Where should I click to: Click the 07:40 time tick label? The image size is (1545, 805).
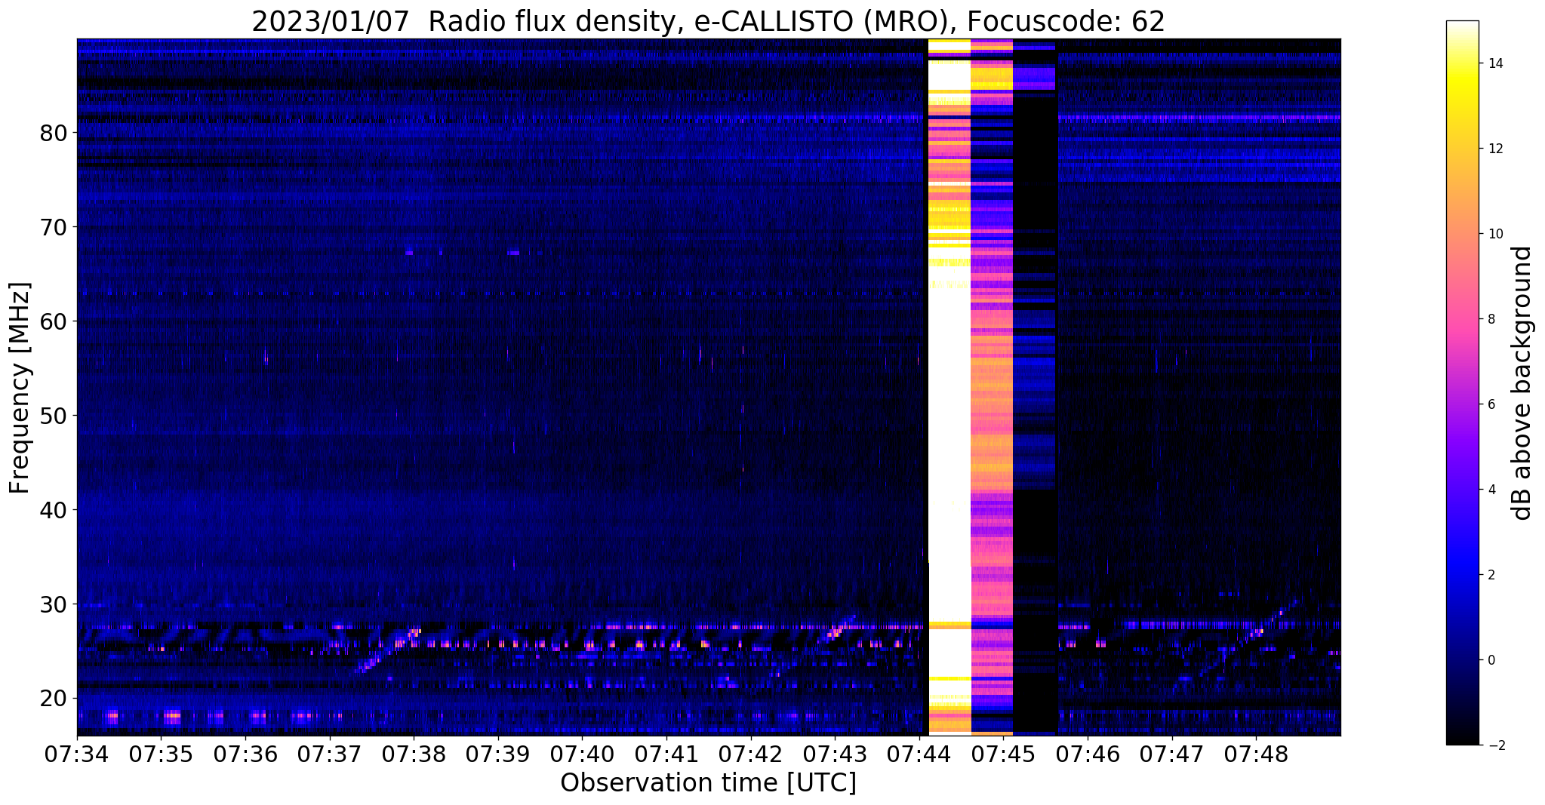click(582, 754)
